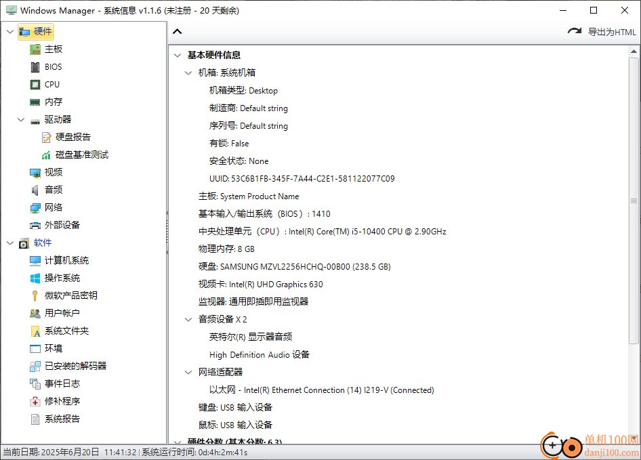Click the 操作系统 Windows logo icon
The width and height of the screenshot is (641, 460).
tap(35, 278)
